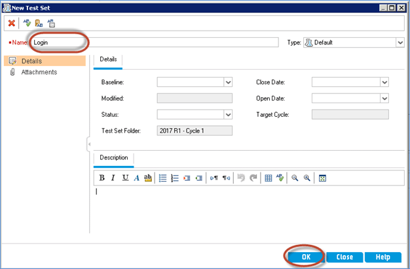410x269 pixels.
Task: Click the red X clear fields icon
Action: 12,23
